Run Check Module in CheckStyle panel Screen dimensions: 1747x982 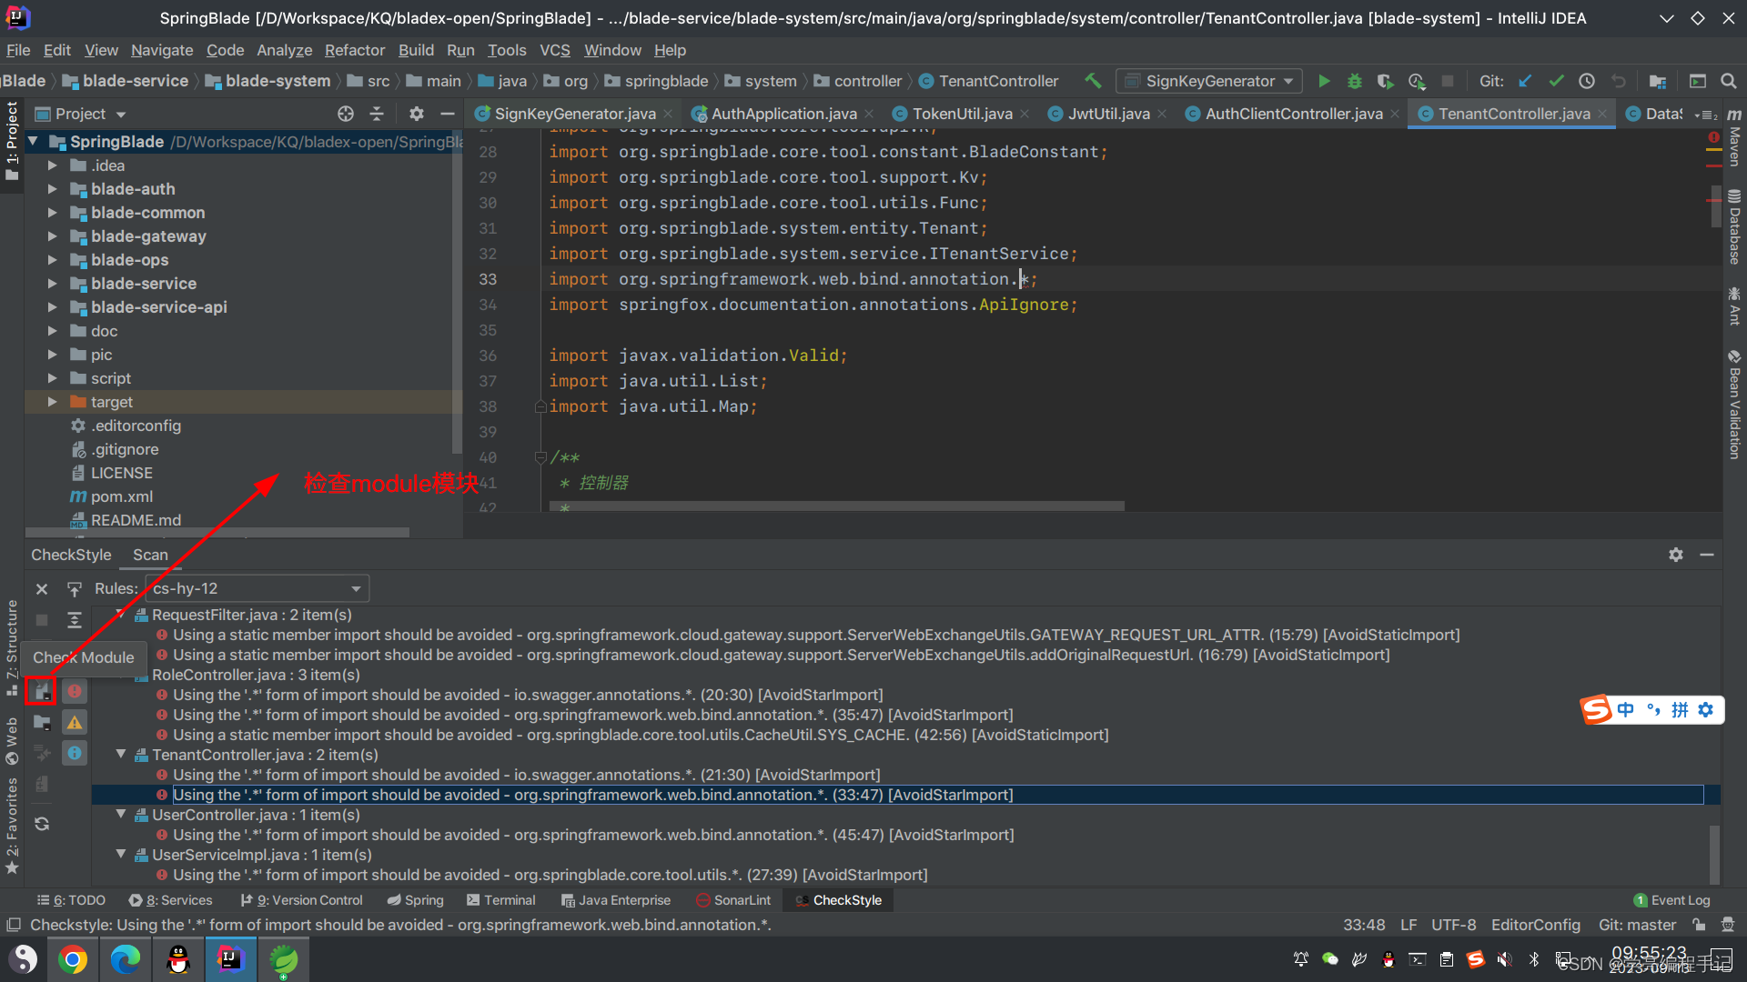point(41,692)
